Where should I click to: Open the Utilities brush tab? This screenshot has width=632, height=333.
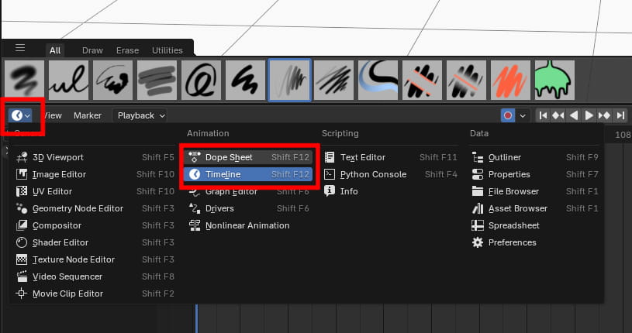[167, 50]
